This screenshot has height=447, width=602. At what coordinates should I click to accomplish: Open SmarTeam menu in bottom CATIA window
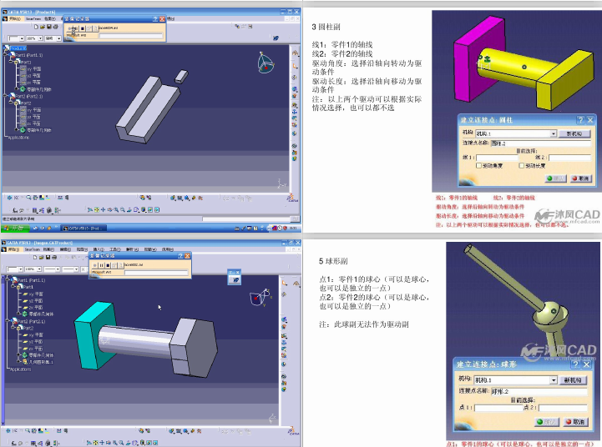point(33,249)
